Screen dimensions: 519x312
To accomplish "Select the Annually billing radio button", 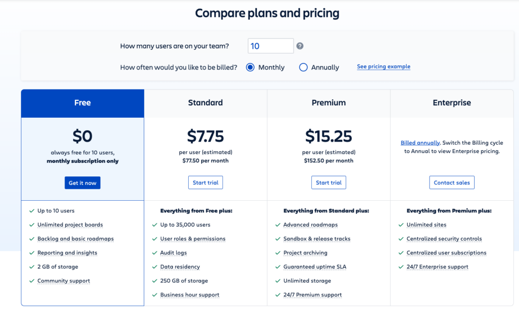I will pyautogui.click(x=303, y=67).
